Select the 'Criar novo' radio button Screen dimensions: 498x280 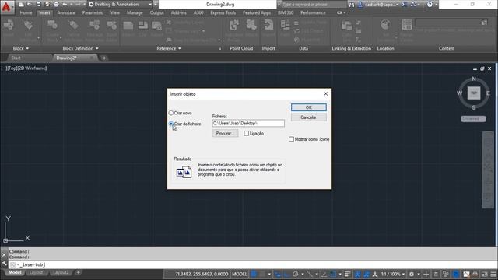[171, 113]
